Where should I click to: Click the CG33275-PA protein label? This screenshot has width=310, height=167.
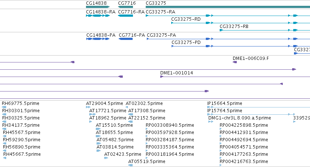[x=161, y=35]
